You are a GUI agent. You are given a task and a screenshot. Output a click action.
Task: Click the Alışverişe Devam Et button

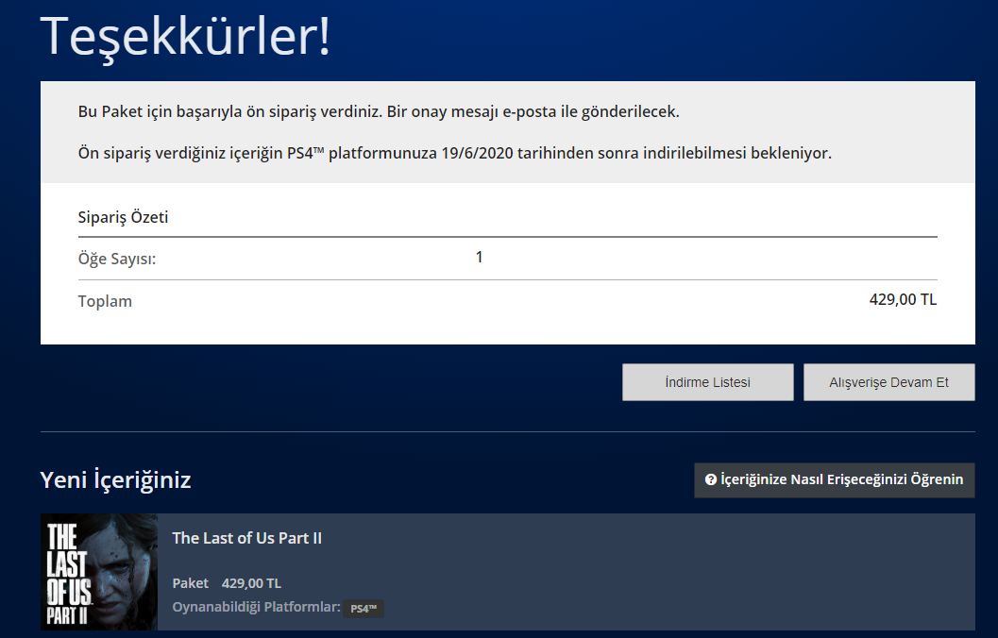coord(889,382)
